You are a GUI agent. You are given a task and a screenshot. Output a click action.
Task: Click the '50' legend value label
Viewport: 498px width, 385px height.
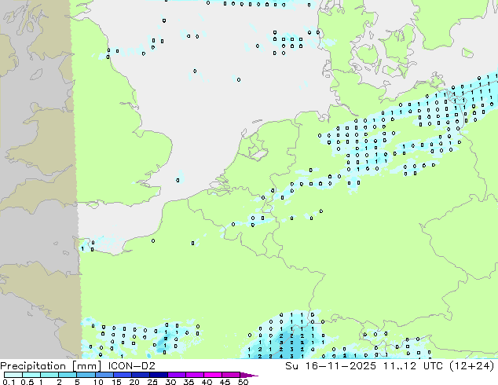pyautogui.click(x=243, y=382)
